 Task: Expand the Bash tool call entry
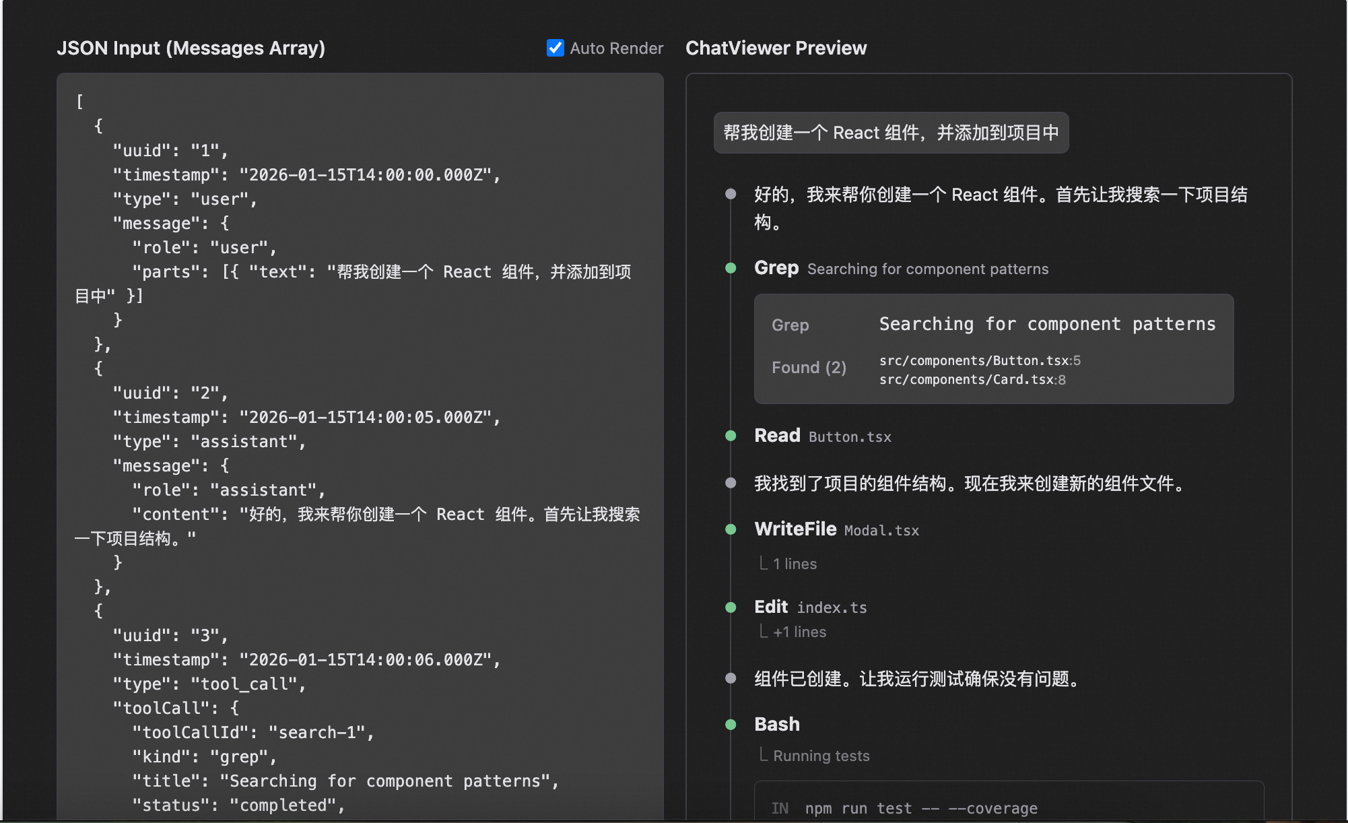point(777,725)
